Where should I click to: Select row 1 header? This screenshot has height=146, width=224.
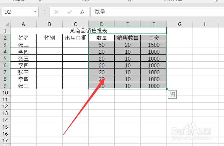click(5, 31)
